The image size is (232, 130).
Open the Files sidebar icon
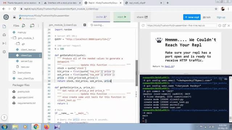[x=4, y=26]
